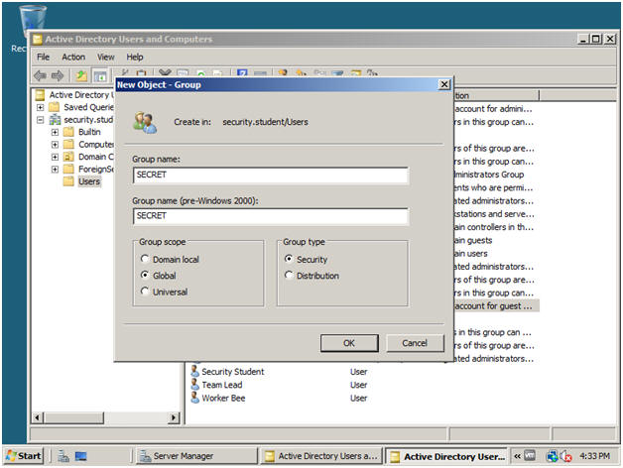Click the network tray icon

(x=552, y=456)
